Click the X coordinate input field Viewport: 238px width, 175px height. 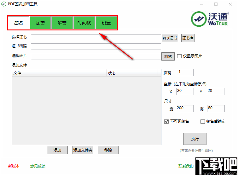(x=185, y=91)
